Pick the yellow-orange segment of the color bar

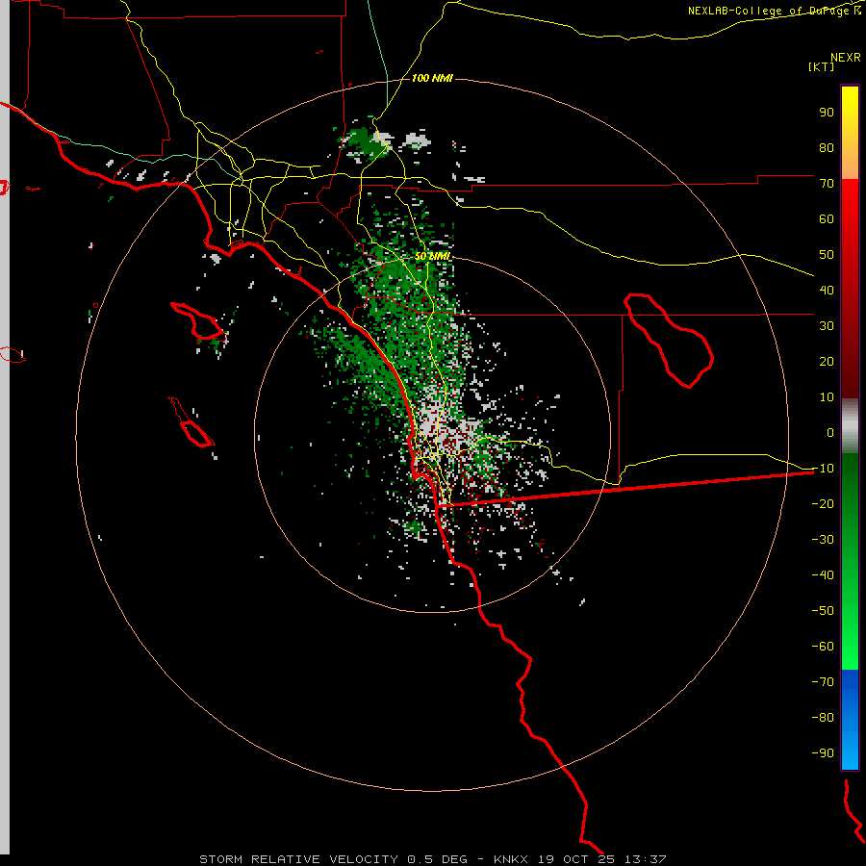[x=850, y=133]
